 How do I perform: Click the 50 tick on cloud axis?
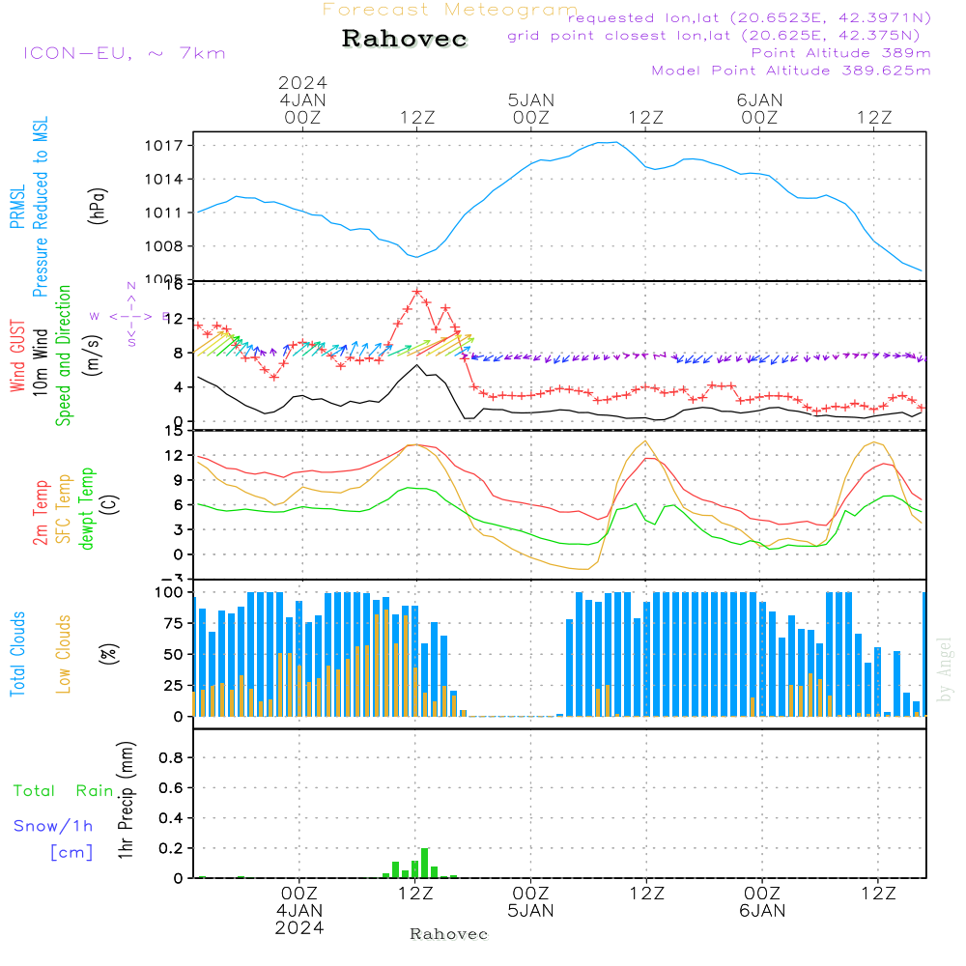pyautogui.click(x=174, y=654)
